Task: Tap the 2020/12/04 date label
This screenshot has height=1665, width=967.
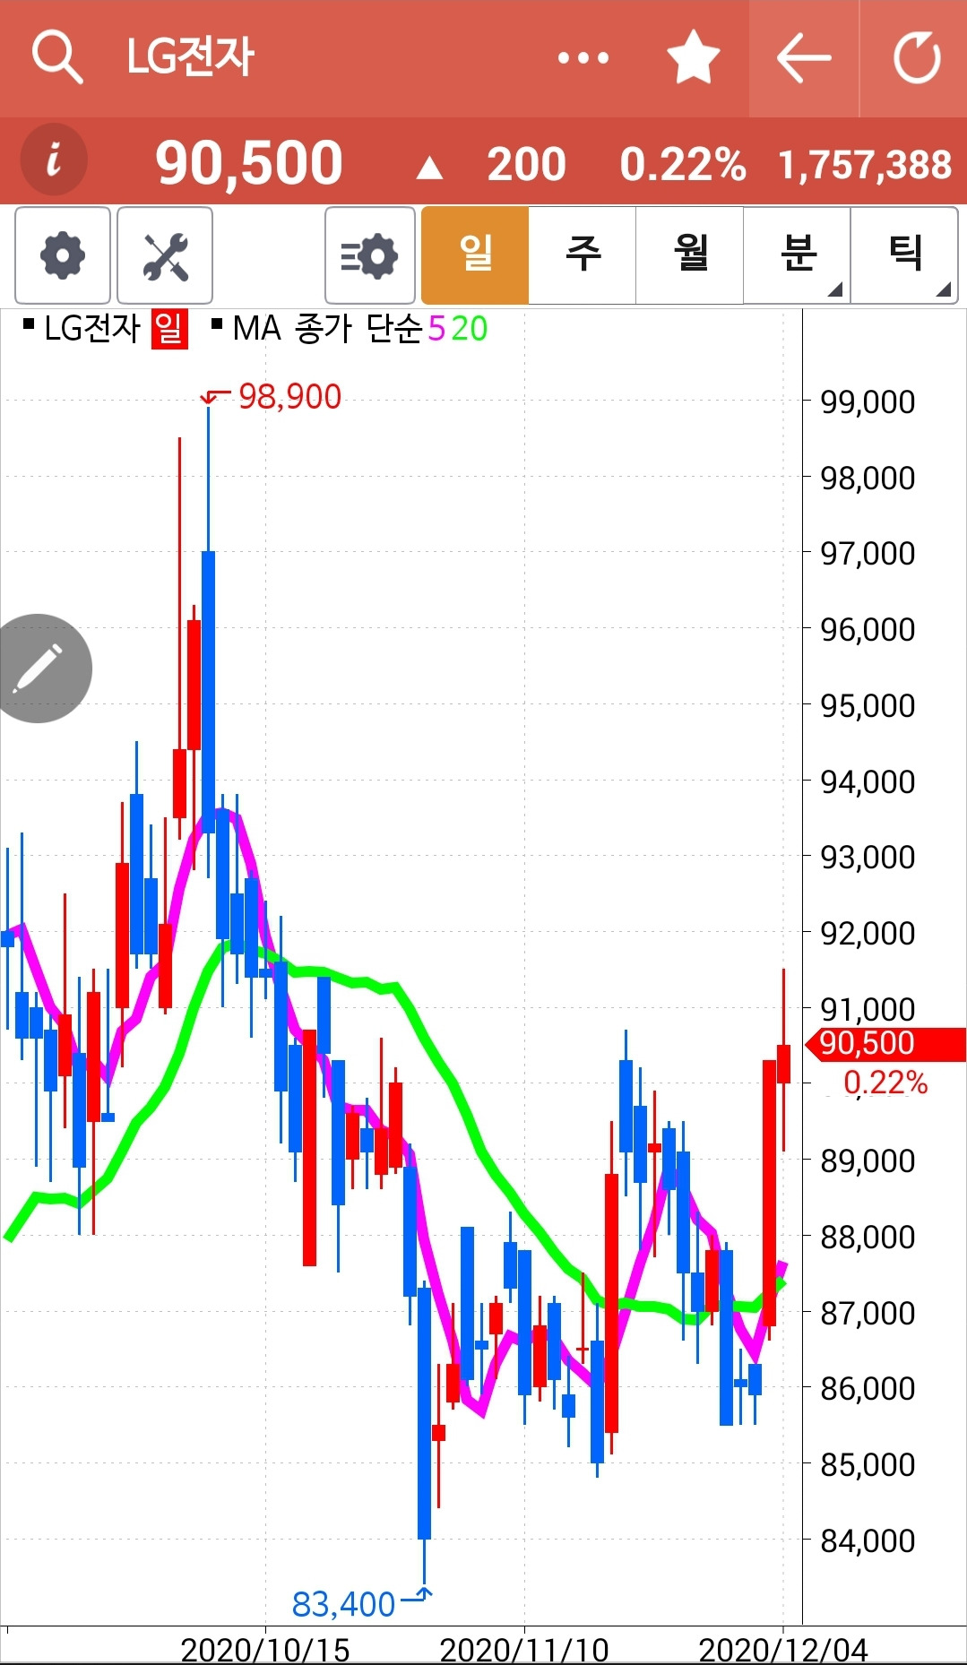Action: tap(783, 1650)
